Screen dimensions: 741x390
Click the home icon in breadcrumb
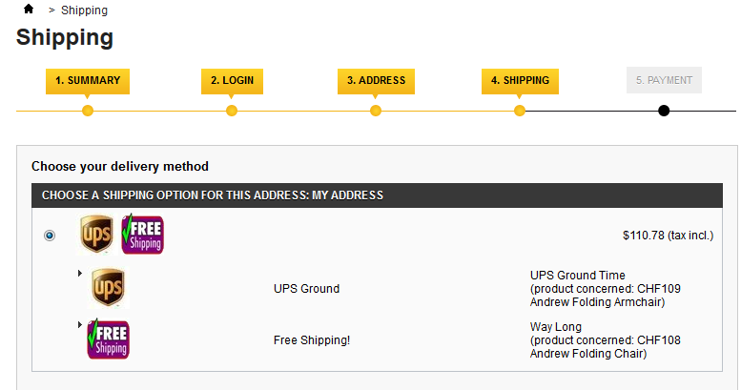coord(29,10)
